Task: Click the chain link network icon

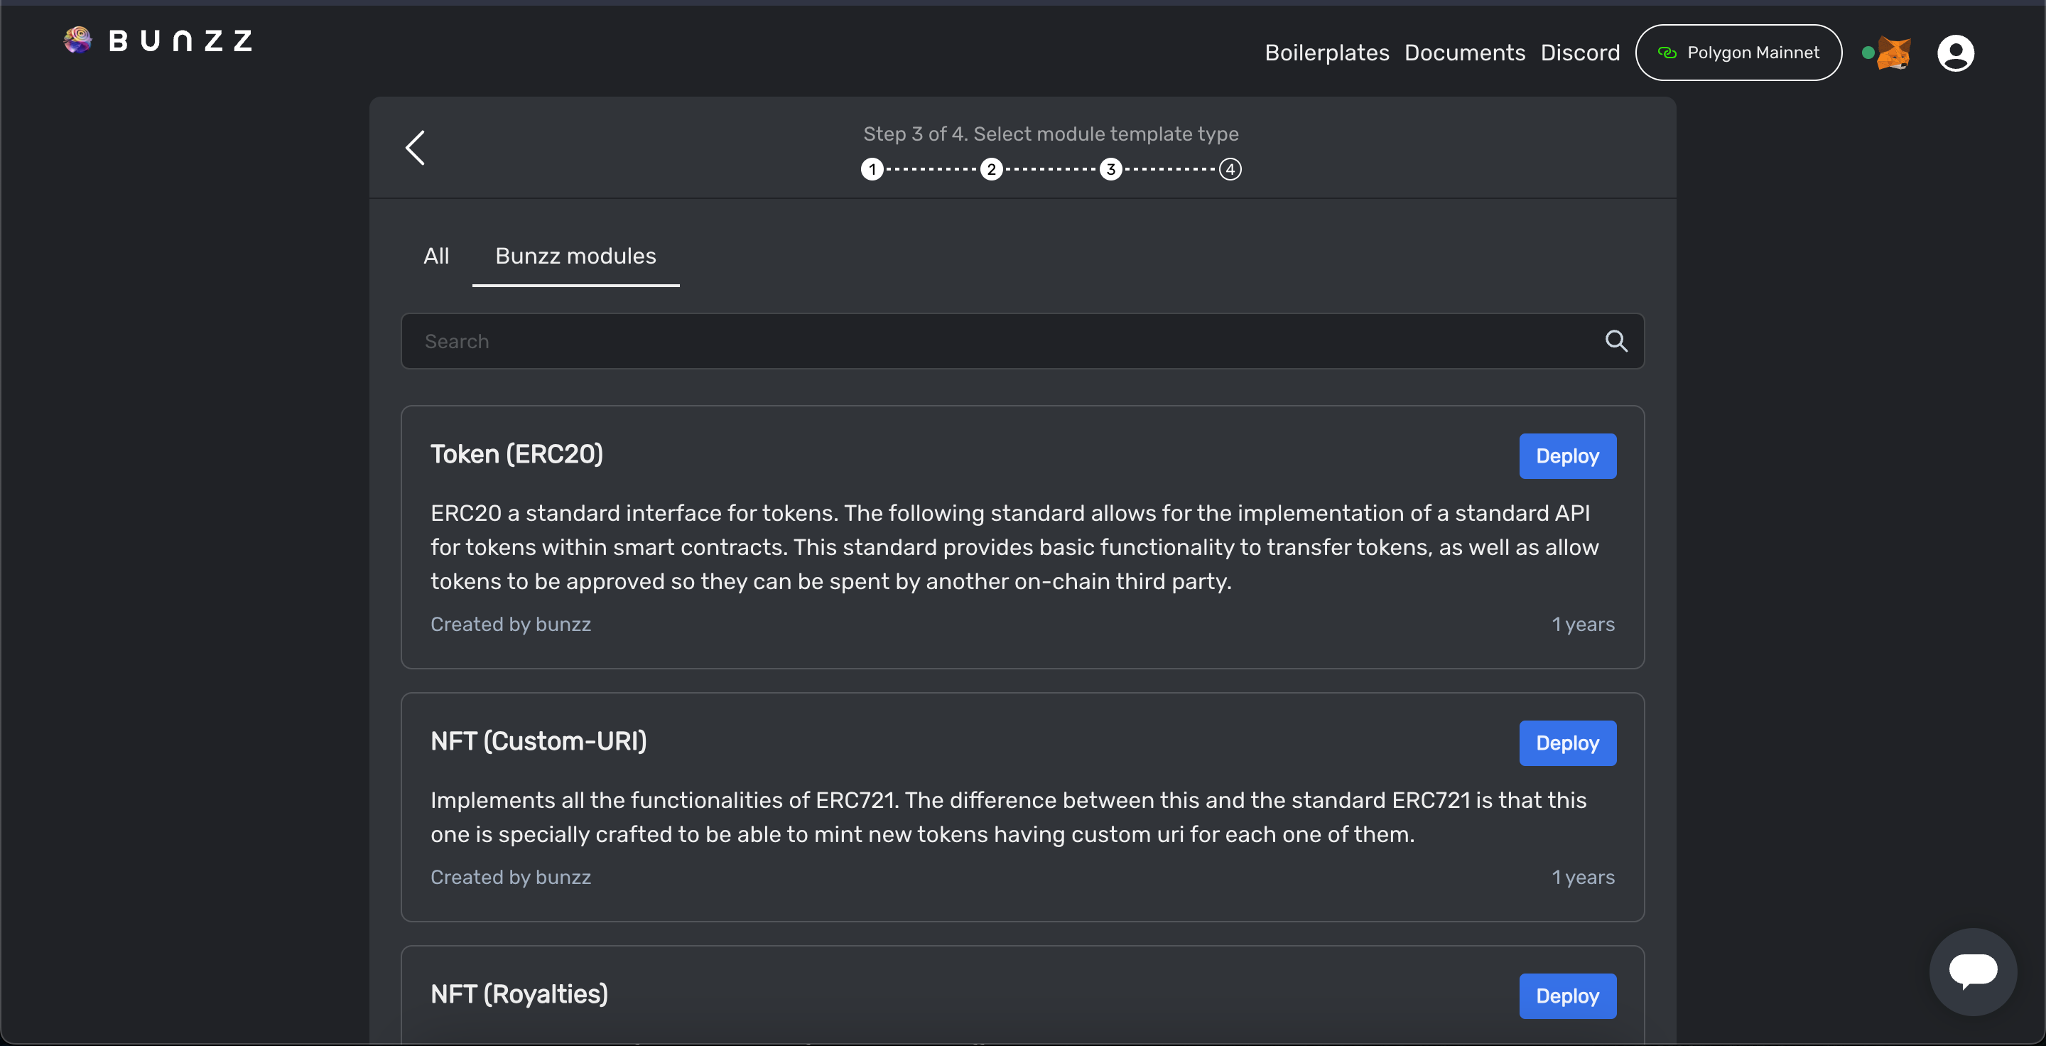Action: (x=1667, y=53)
